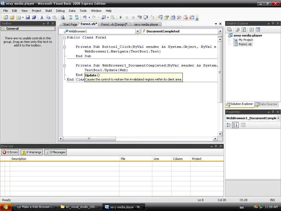Open the active files list dropdown arrow

click(x=216, y=24)
